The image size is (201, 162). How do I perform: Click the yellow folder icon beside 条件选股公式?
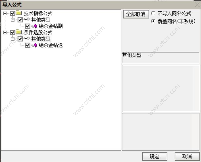[19, 32]
